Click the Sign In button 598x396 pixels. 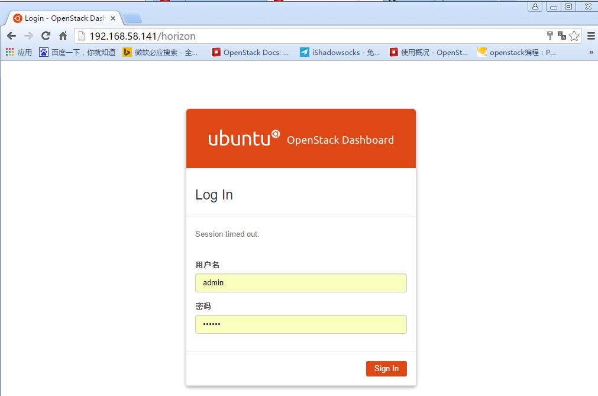386,369
